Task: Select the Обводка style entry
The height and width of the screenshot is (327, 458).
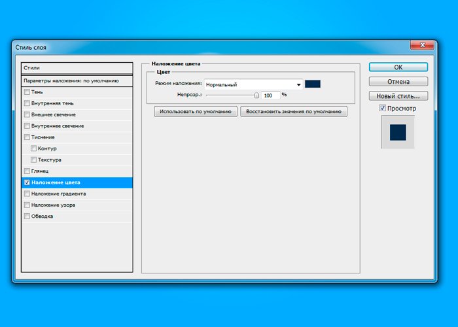Action: coord(42,216)
